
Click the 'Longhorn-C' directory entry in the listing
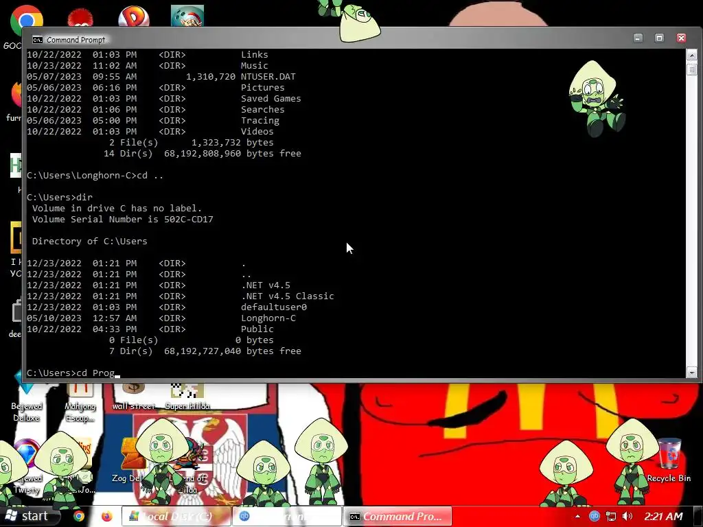(x=268, y=318)
